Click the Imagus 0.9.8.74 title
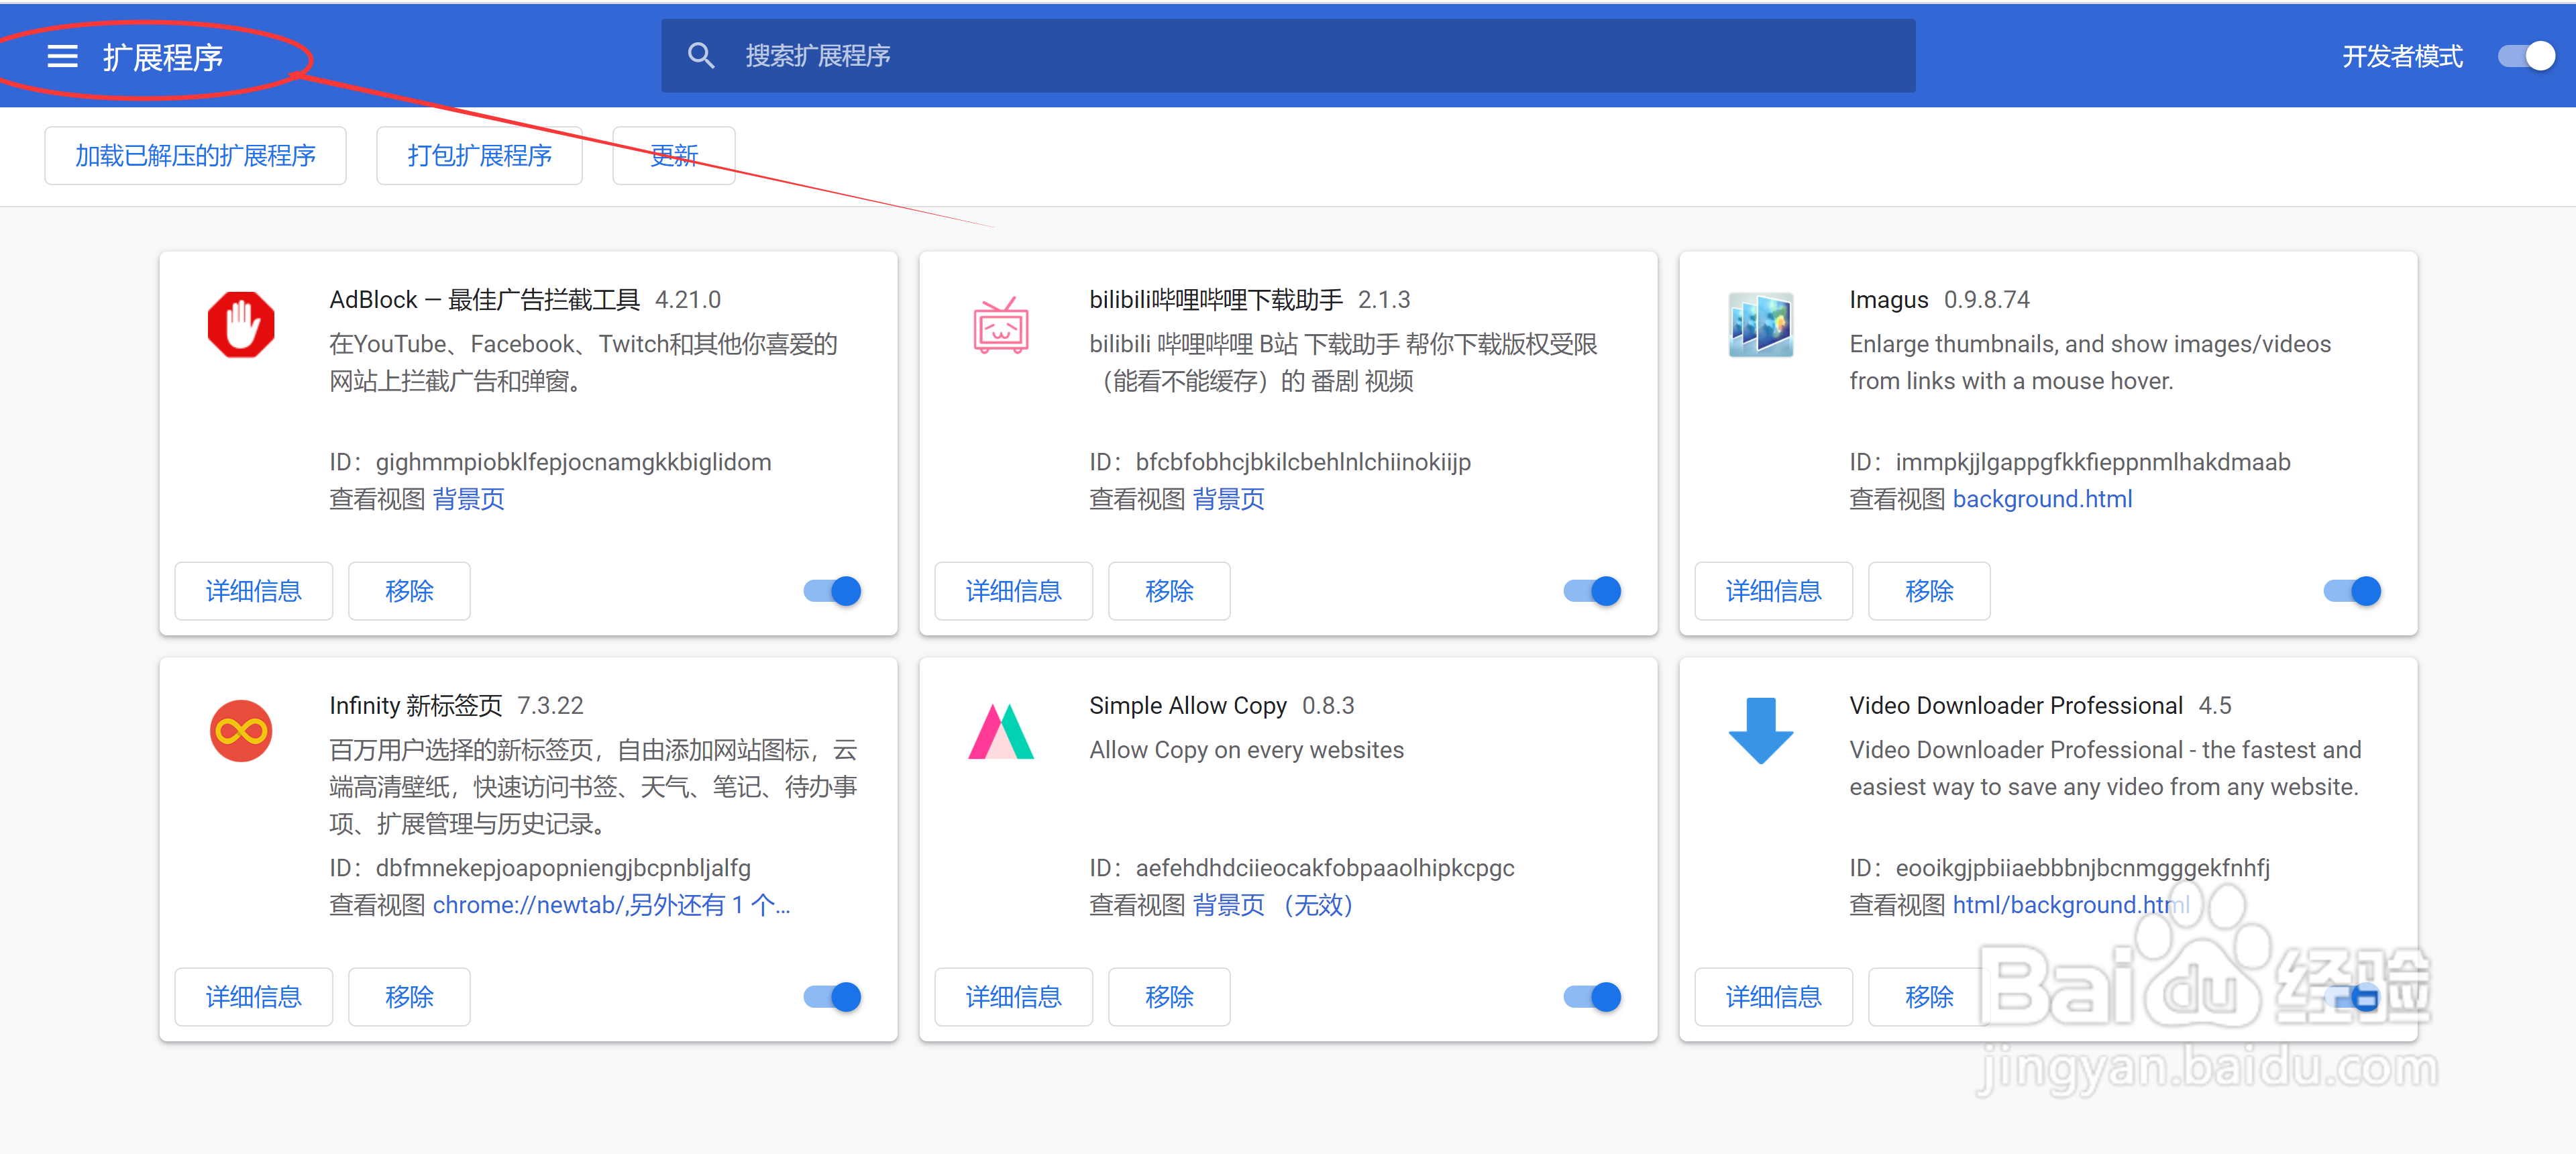2576x1154 pixels. (1939, 299)
